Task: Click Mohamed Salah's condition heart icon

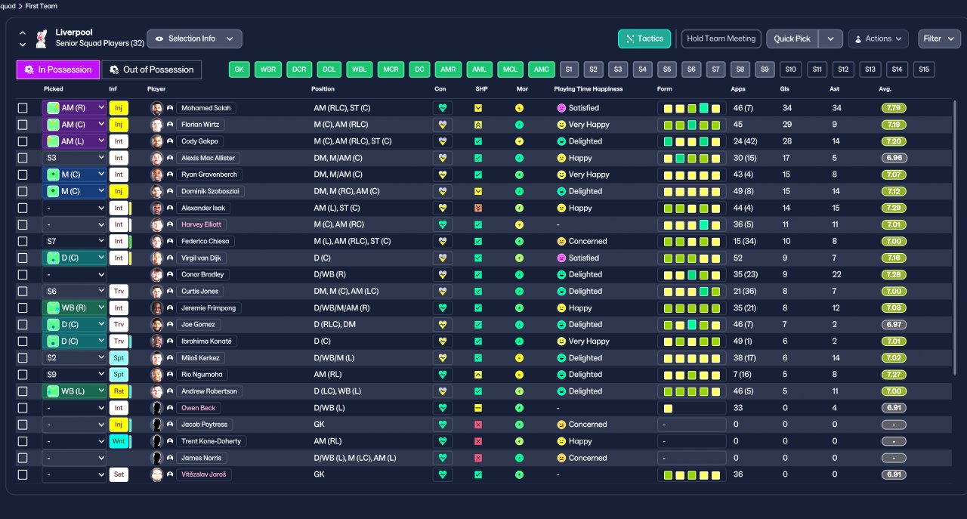Action: pyautogui.click(x=443, y=108)
